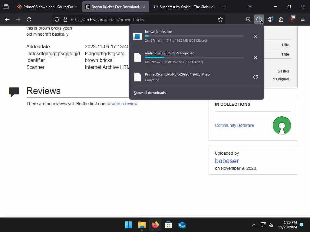This screenshot has height=232, width=310.
Task: Open the Community Software collection link
Action: click(235, 125)
